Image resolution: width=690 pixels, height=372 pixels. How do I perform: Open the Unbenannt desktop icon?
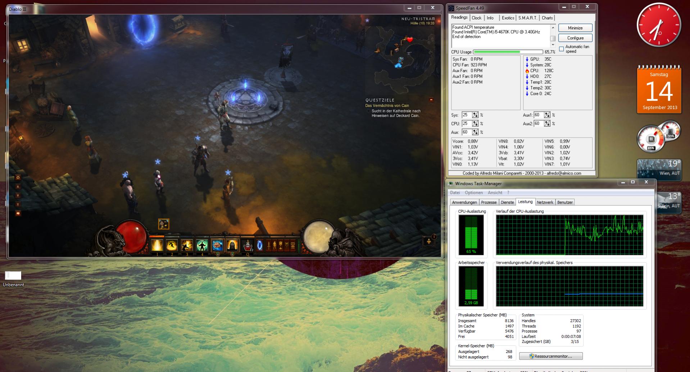point(13,279)
